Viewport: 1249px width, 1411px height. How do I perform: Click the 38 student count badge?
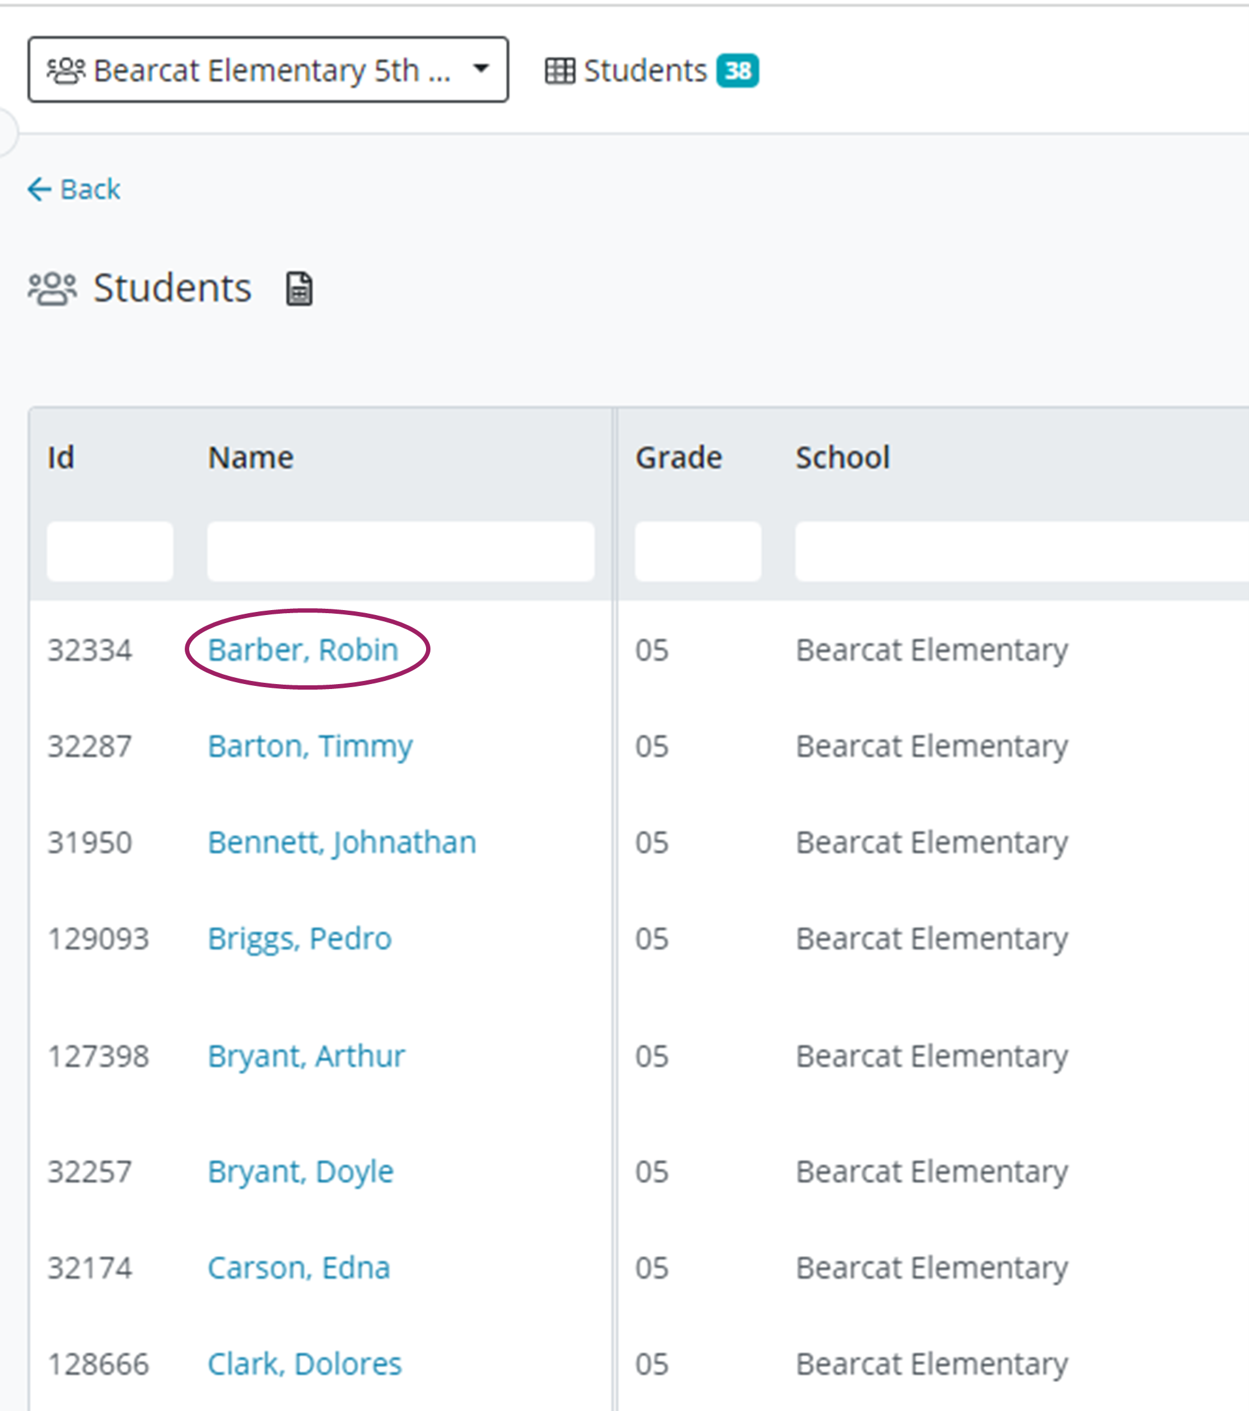tap(737, 70)
